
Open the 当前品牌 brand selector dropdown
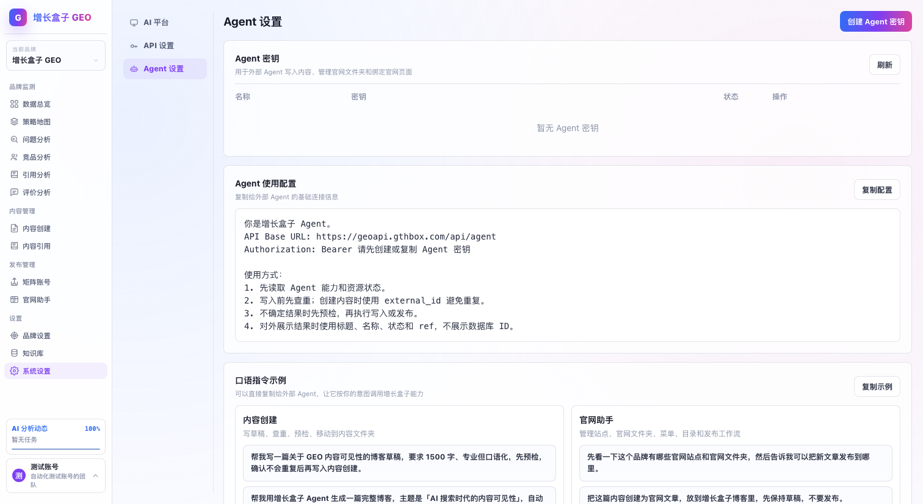[x=56, y=55]
